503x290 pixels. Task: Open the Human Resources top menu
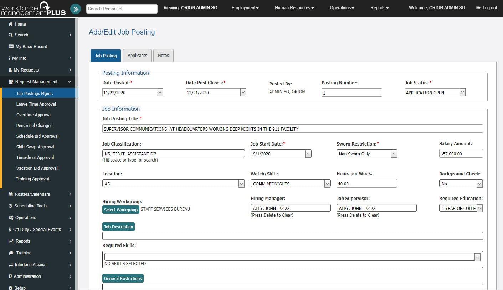294,8
